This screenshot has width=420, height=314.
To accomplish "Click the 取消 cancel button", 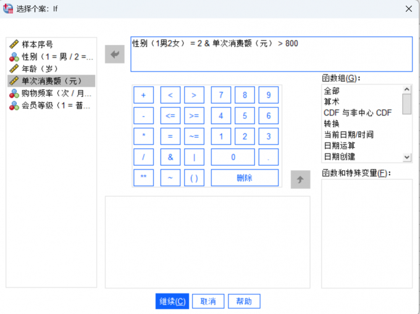I will click(208, 302).
